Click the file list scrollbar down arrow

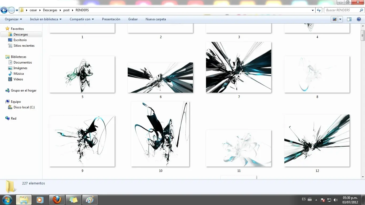(x=363, y=177)
